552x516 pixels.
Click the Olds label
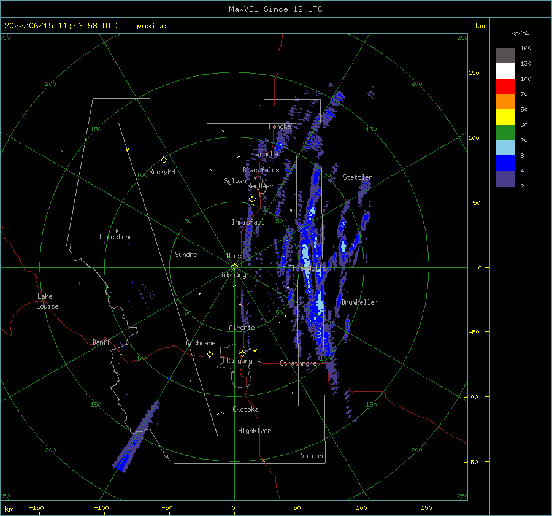pos(234,256)
